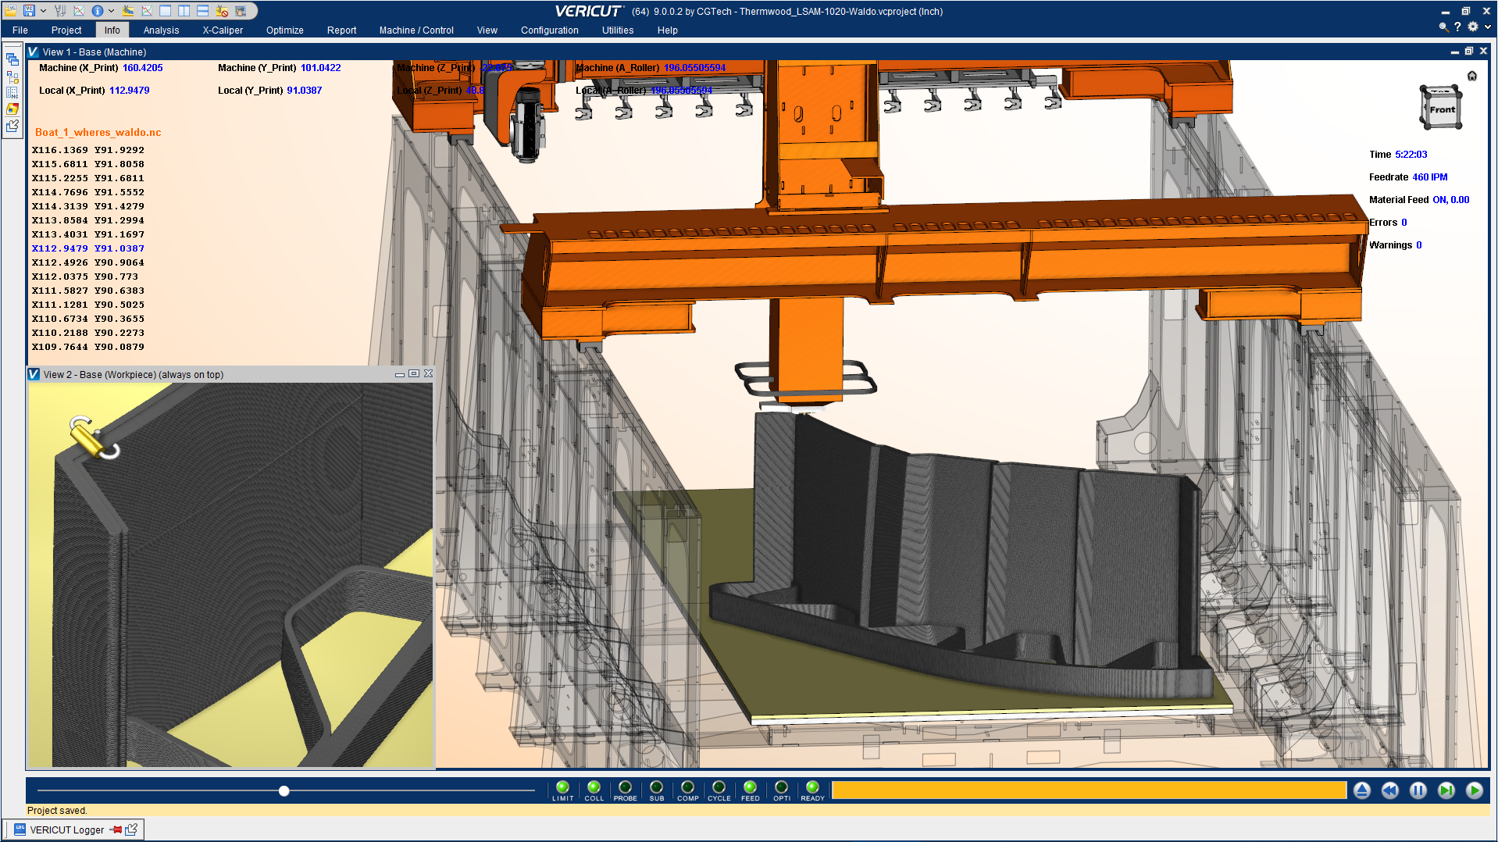This screenshot has width=1498, height=842.
Task: Click the VERICUT Logger button
Action: click(66, 830)
